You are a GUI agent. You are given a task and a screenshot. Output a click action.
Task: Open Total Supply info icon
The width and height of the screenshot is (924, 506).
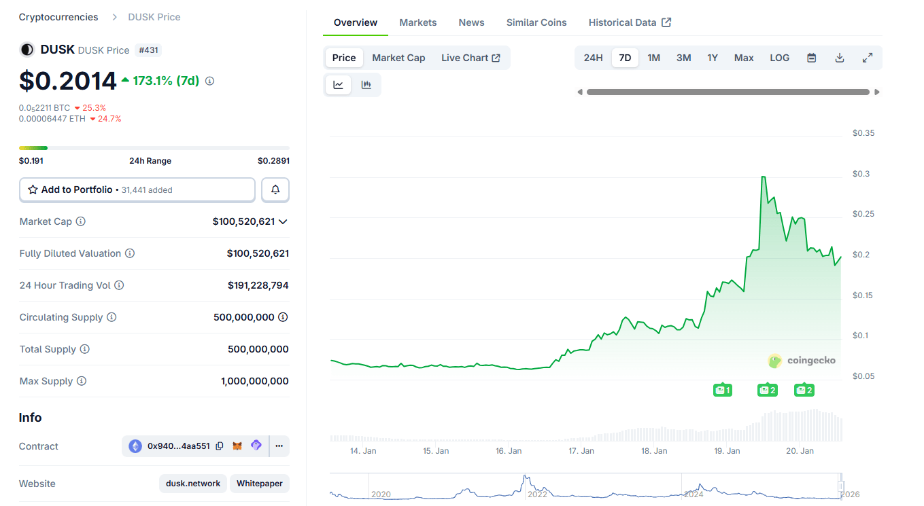coord(85,349)
